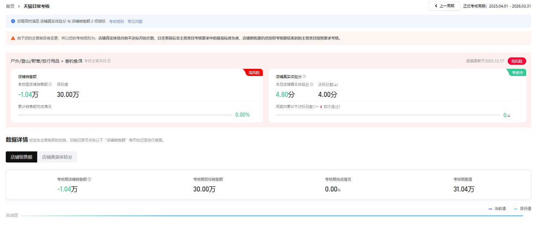Image resolution: width=544 pixels, height=236 pixels.
Task: Go to previous period with 上一周期
Action: click(x=444, y=6)
